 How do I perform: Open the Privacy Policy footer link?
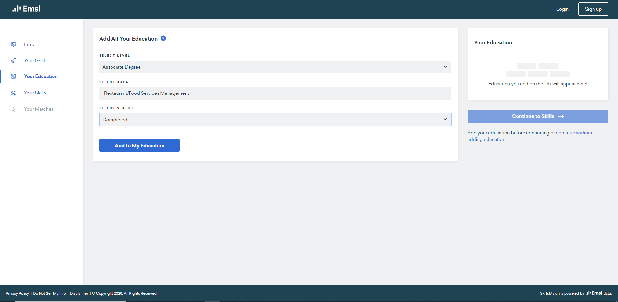[17, 293]
